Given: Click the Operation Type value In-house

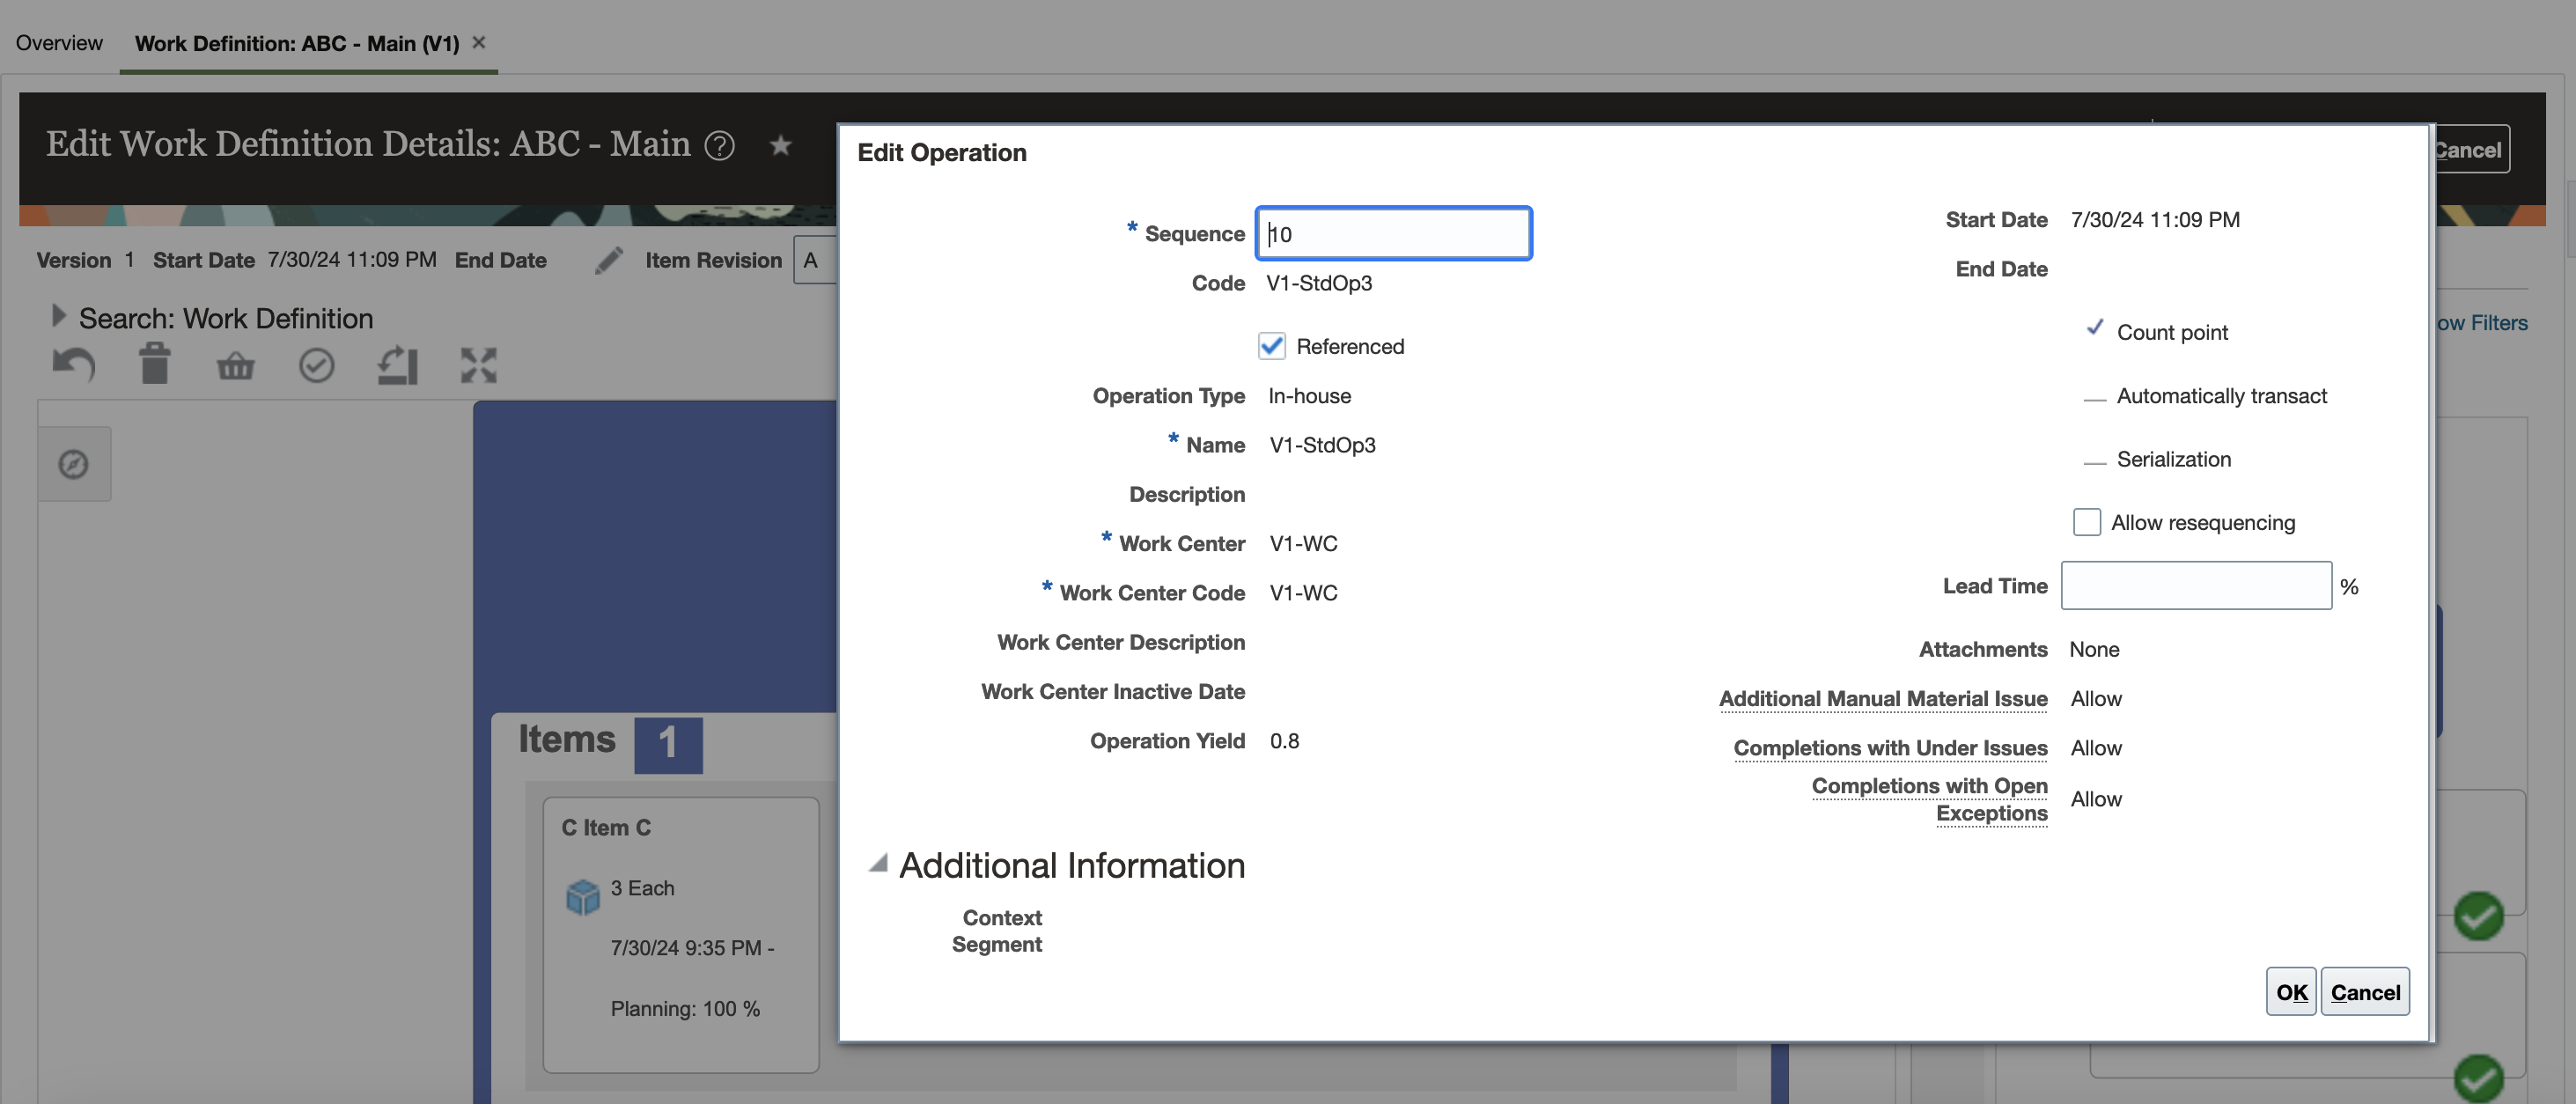Looking at the screenshot, I should (1309, 396).
